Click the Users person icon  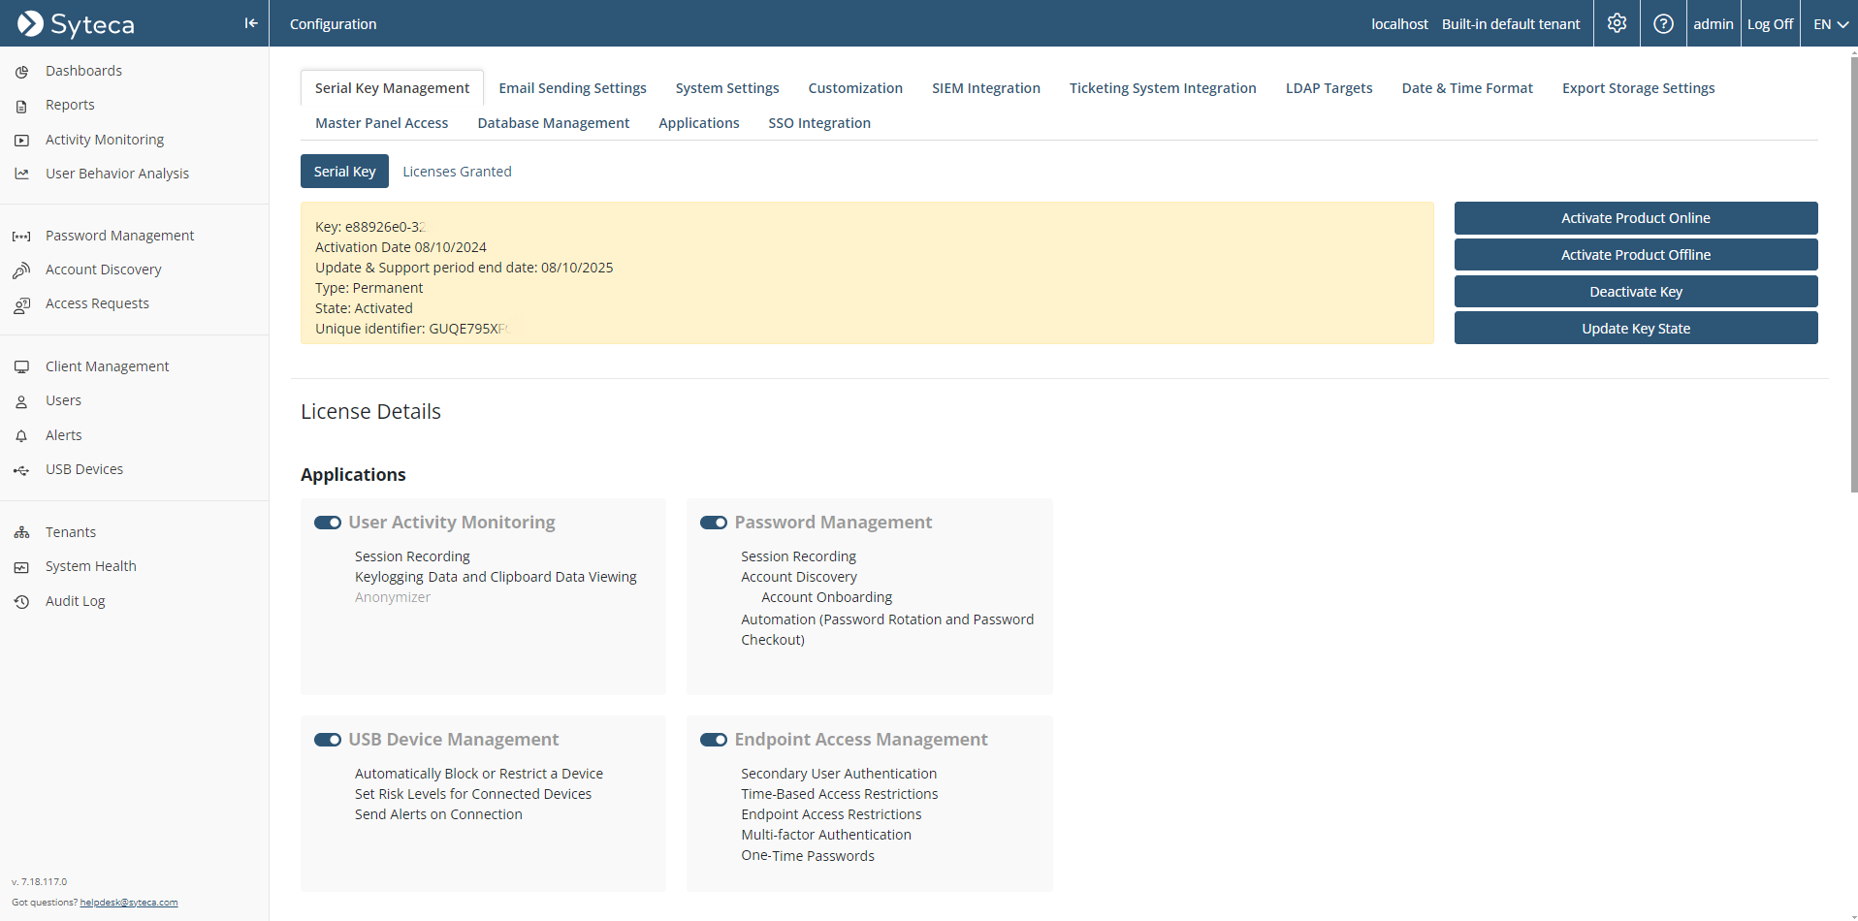[21, 401]
